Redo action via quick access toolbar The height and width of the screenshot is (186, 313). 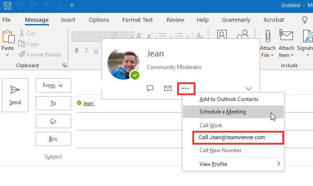33,5
